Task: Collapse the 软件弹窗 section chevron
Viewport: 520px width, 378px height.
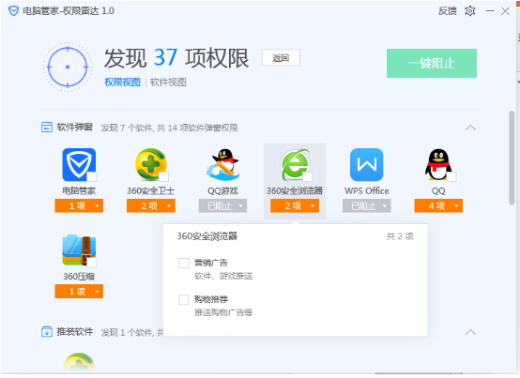Action: 470,128
